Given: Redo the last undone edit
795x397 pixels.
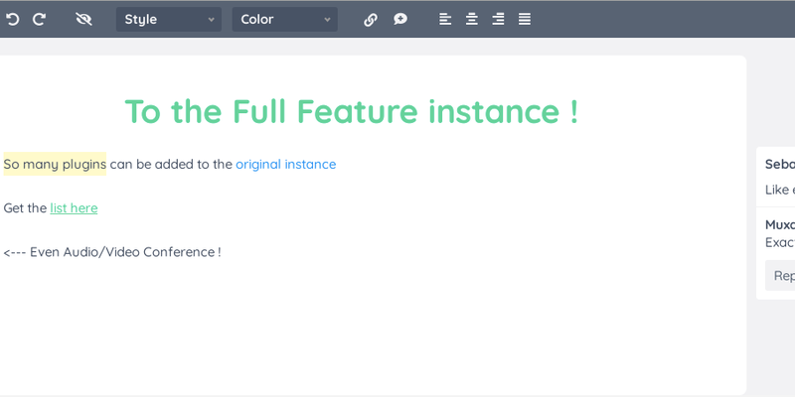Looking at the screenshot, I should 39,19.
